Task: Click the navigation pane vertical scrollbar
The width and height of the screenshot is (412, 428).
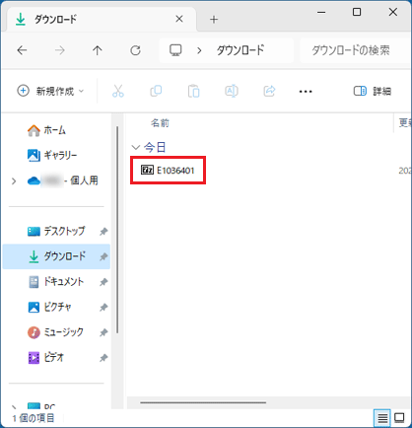Action: (x=117, y=230)
